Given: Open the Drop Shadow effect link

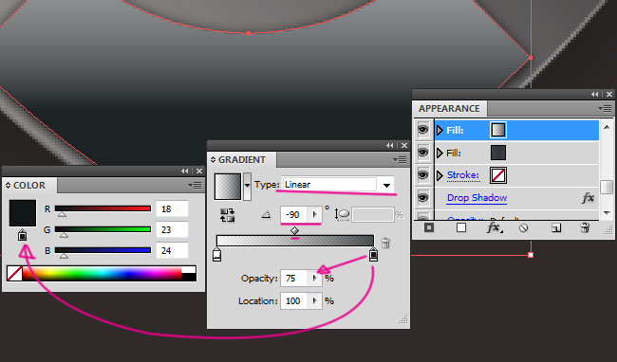Looking at the screenshot, I should pyautogui.click(x=477, y=197).
